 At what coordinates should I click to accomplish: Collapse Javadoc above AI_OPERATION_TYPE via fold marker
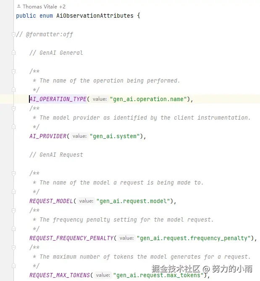pos(13,71)
